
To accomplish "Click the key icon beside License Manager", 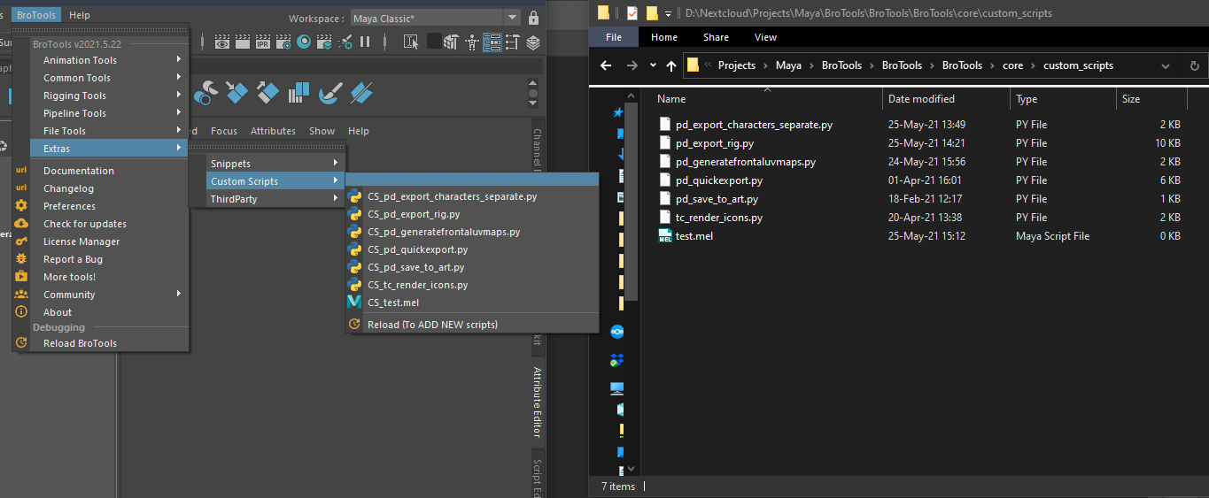I will pos(21,241).
